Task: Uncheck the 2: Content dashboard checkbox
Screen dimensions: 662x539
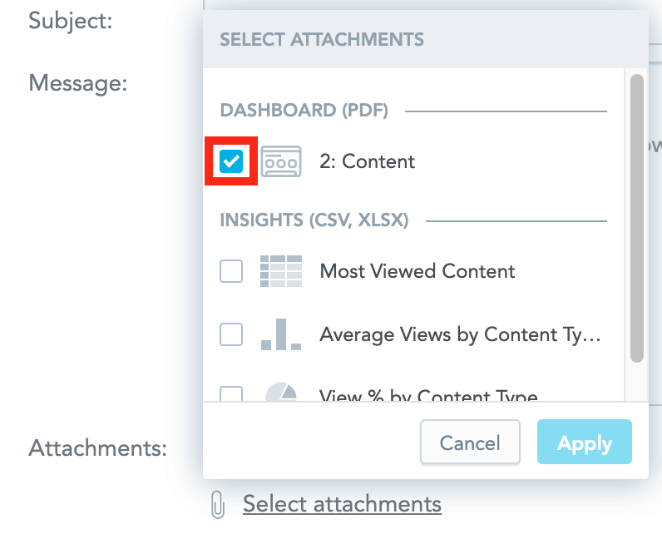Action: tap(231, 161)
